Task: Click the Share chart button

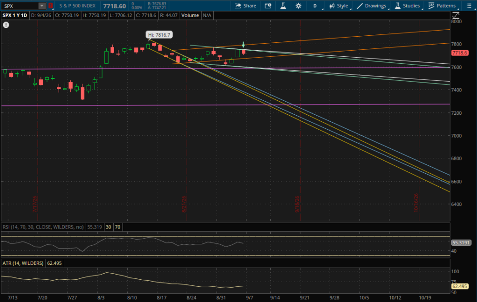Action: tap(245, 6)
